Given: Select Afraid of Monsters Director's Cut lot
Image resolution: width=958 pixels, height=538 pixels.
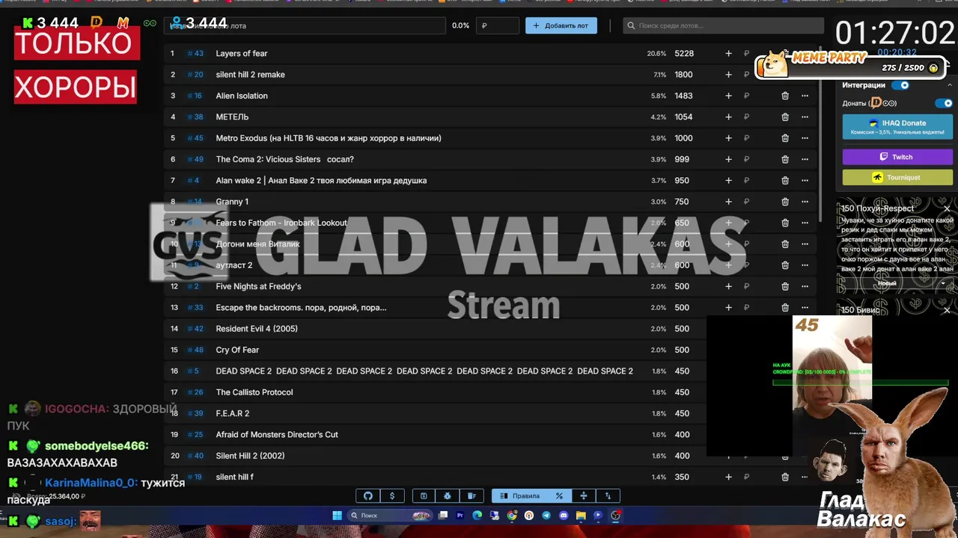Looking at the screenshot, I should pyautogui.click(x=277, y=435).
